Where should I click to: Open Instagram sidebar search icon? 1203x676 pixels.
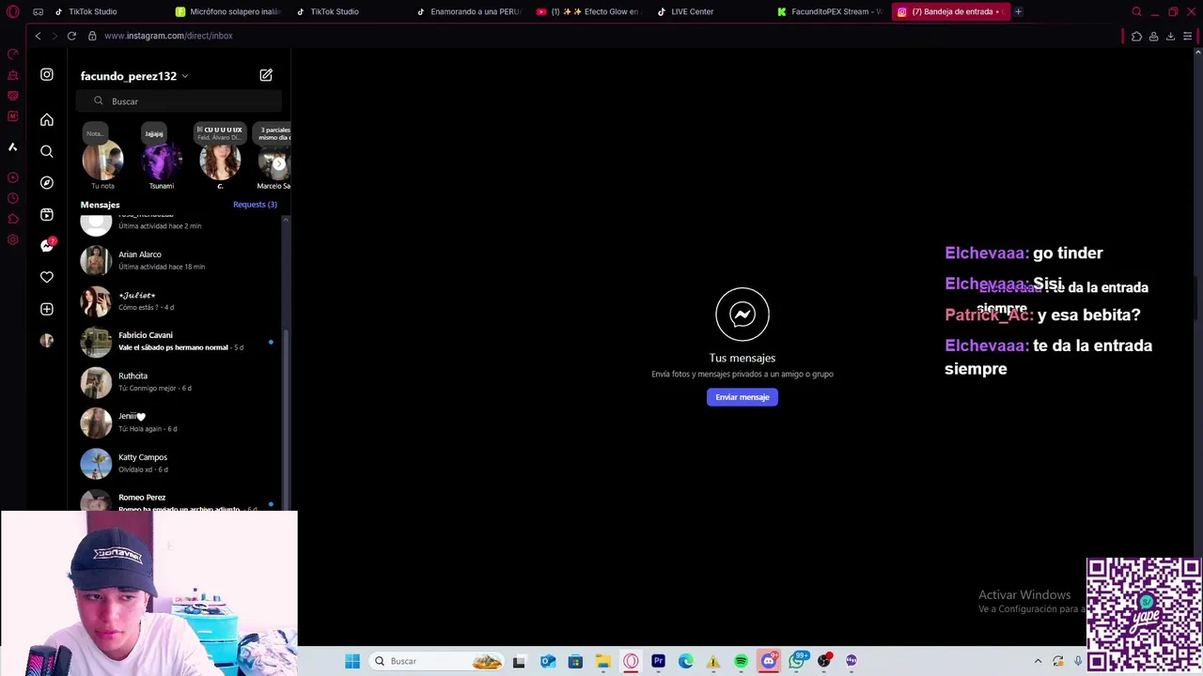[47, 151]
